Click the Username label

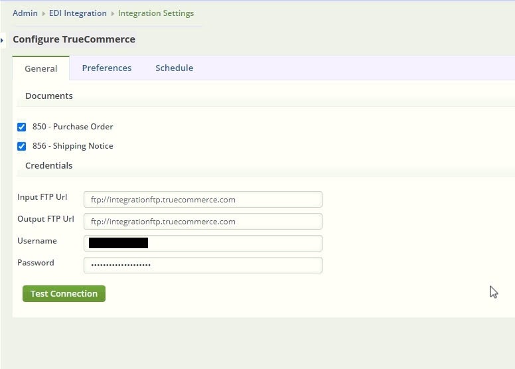pyautogui.click(x=37, y=240)
